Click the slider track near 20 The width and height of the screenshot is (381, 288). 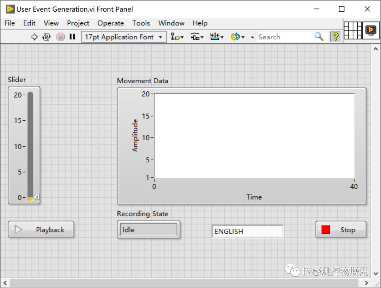[x=30, y=95]
